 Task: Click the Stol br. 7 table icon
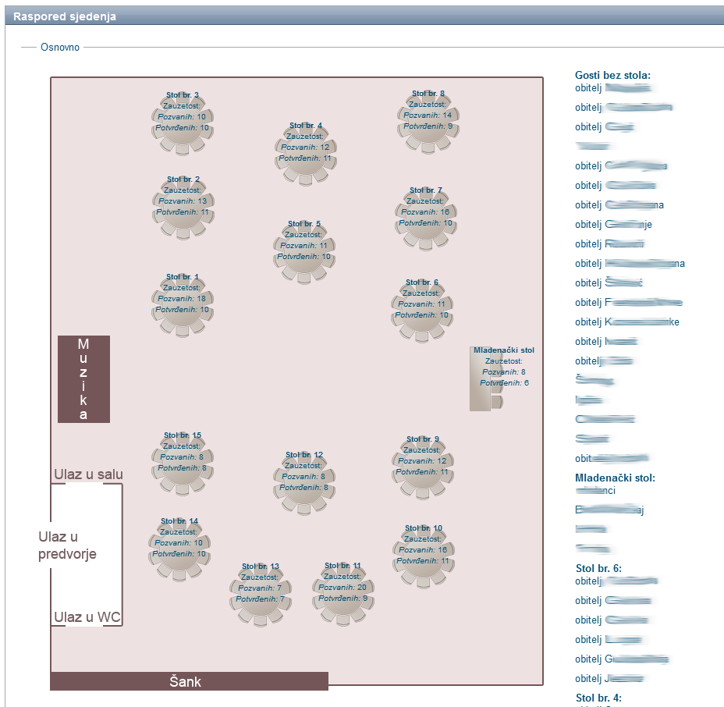(x=425, y=217)
